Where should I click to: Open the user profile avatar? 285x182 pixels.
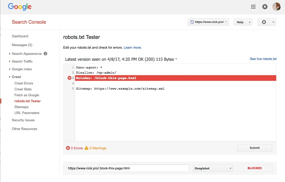(276, 7)
